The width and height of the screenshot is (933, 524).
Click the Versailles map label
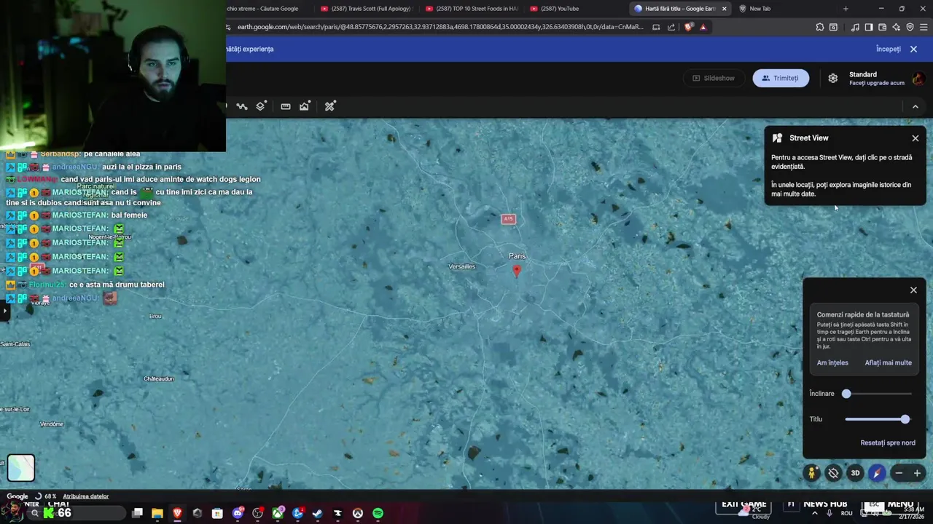click(x=461, y=266)
